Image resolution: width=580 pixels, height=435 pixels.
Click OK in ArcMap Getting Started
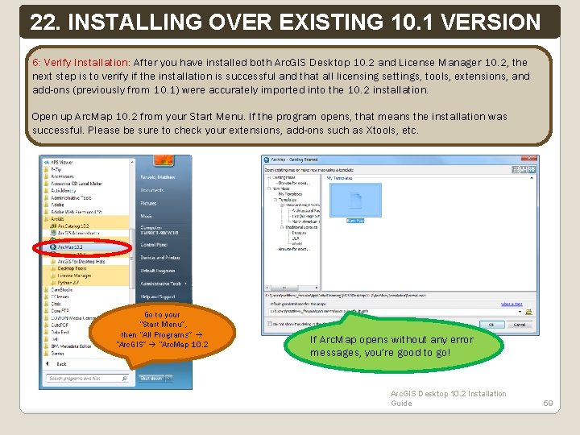pyautogui.click(x=492, y=325)
